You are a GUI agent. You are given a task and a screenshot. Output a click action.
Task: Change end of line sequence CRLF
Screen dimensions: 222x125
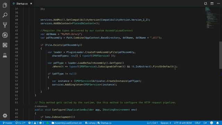tap(197, 123)
